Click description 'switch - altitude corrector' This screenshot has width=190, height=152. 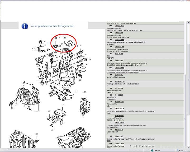coord(116,77)
